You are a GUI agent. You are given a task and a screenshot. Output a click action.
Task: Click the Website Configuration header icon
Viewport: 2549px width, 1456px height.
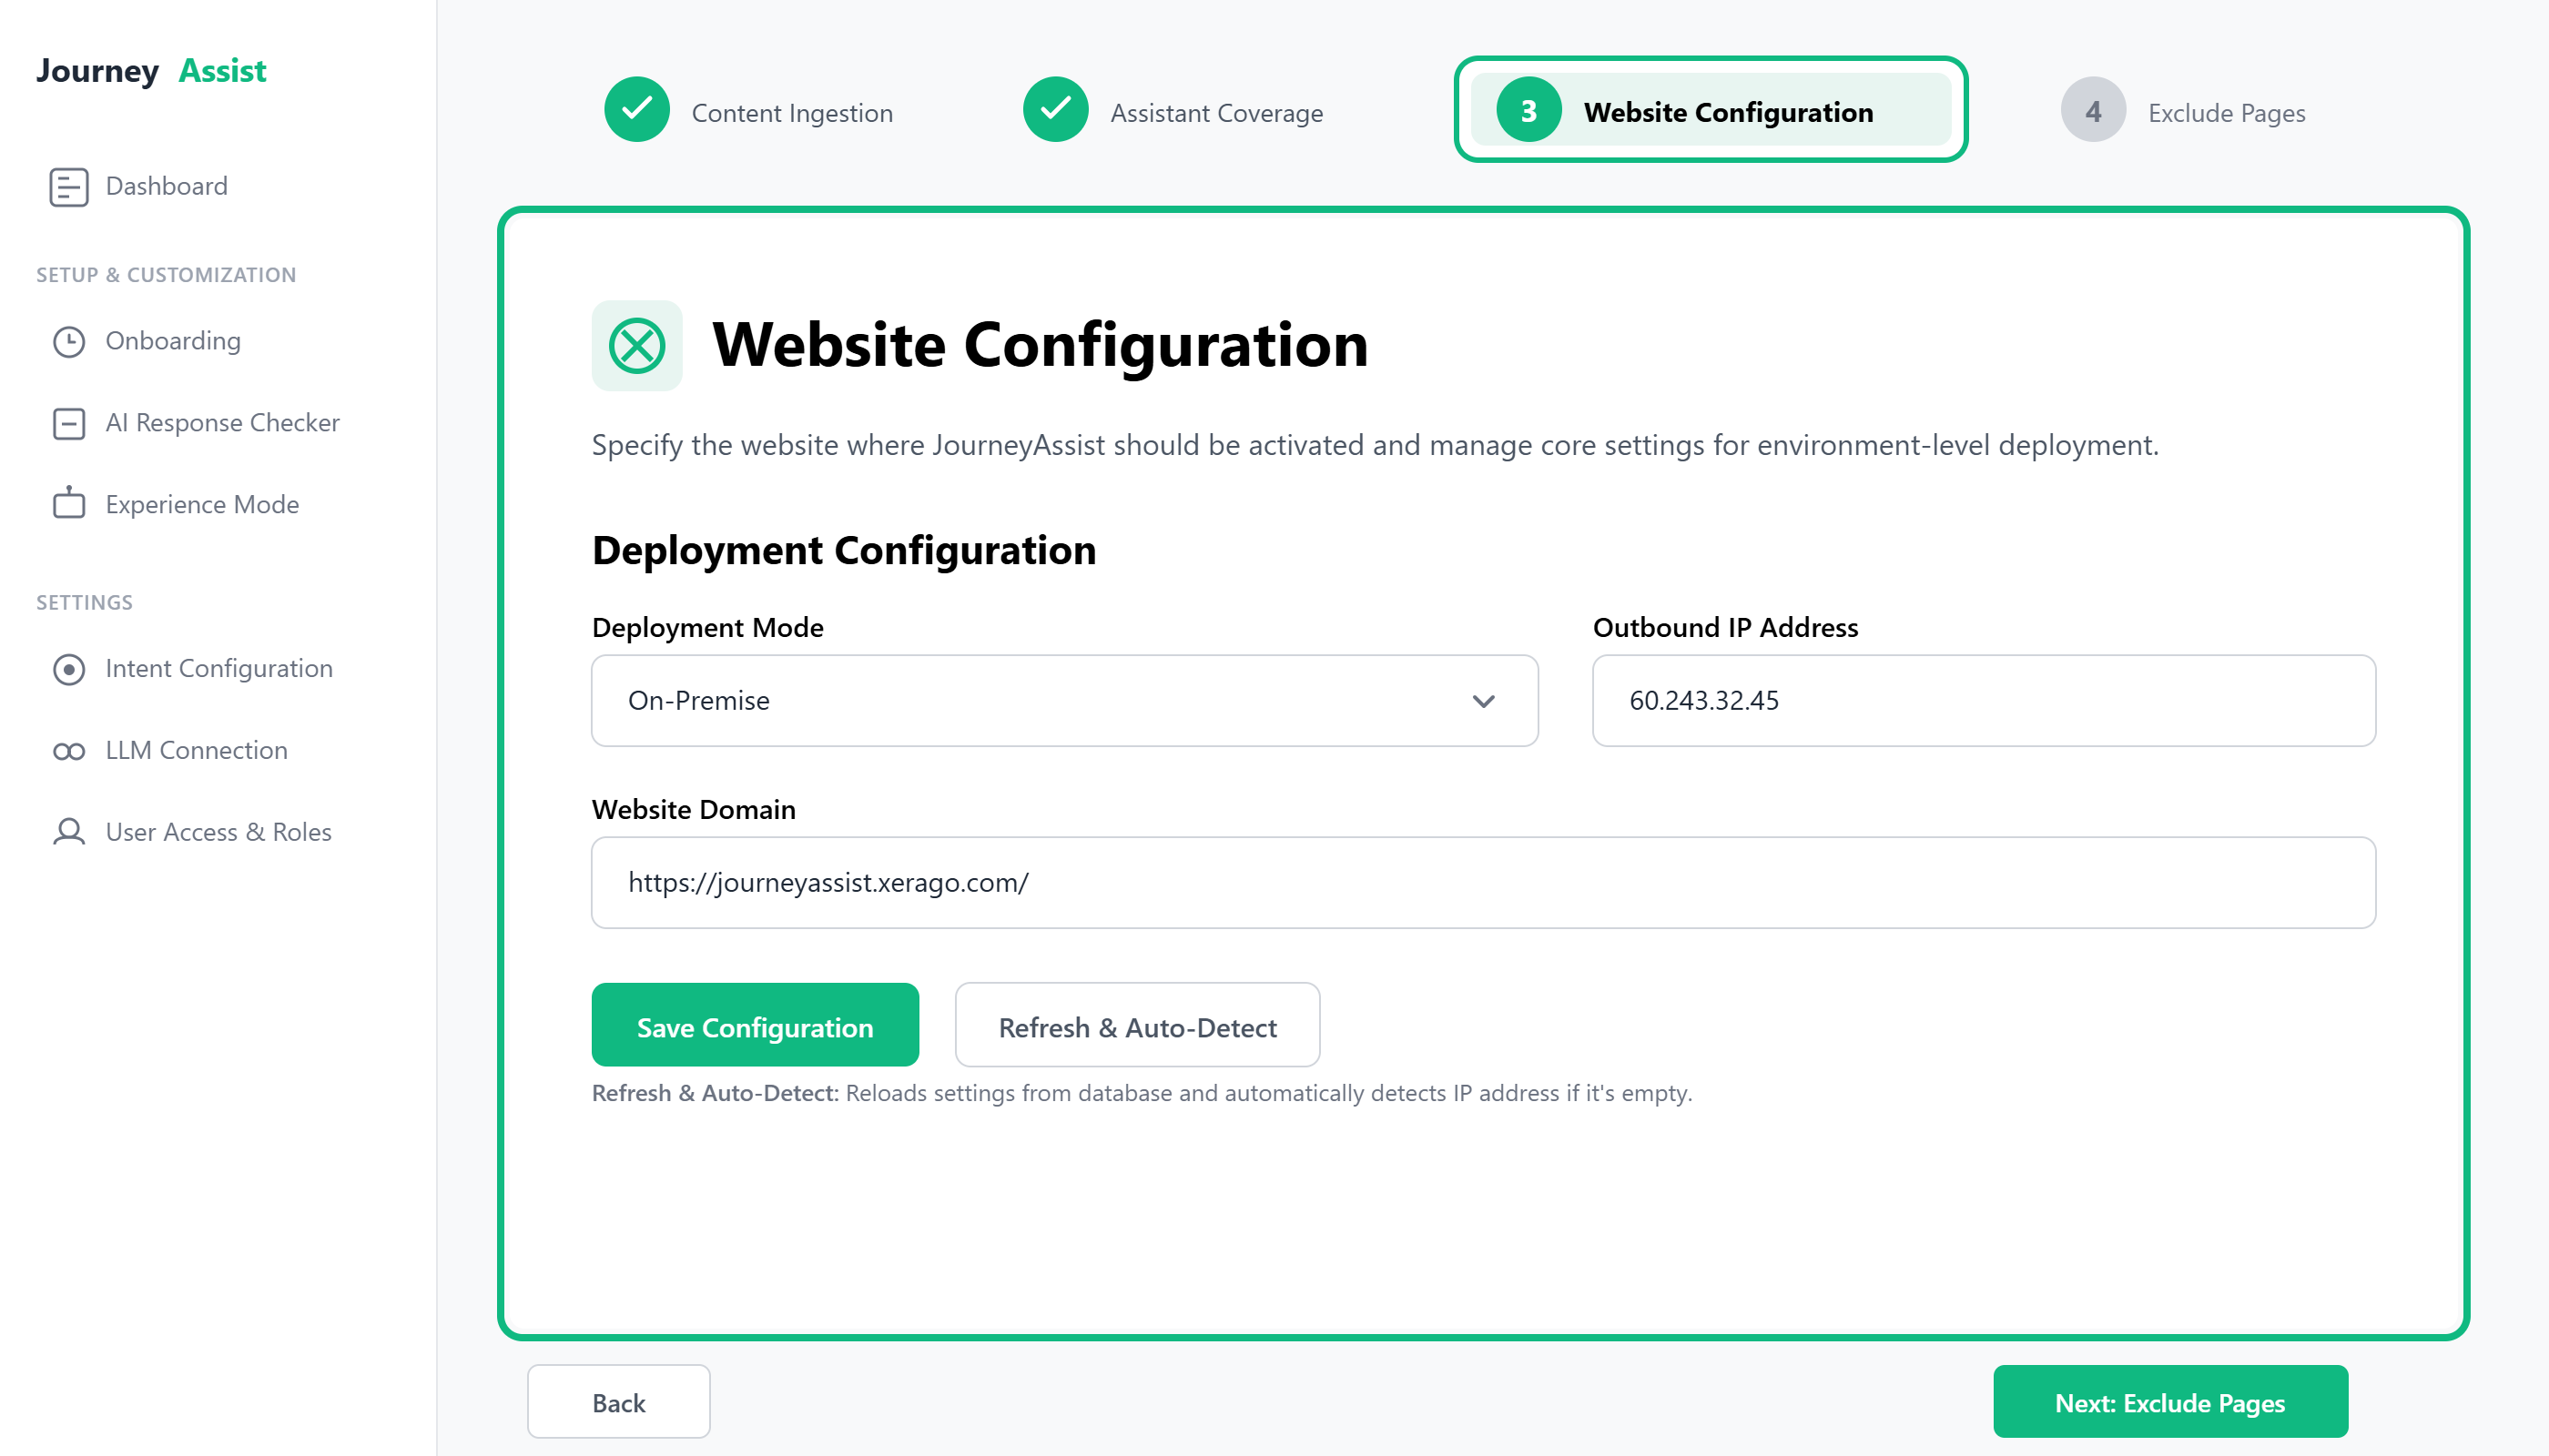click(x=637, y=346)
